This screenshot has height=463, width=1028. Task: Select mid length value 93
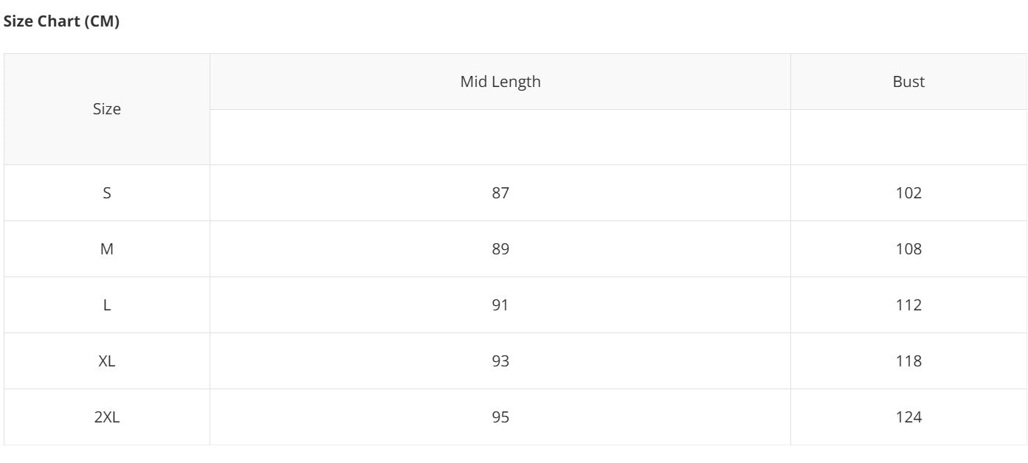pos(500,361)
